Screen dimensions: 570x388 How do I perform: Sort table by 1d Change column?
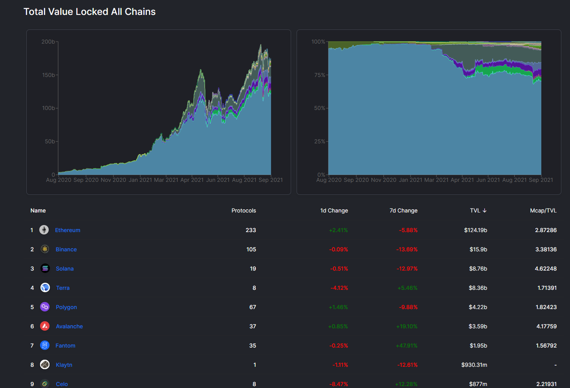point(334,210)
